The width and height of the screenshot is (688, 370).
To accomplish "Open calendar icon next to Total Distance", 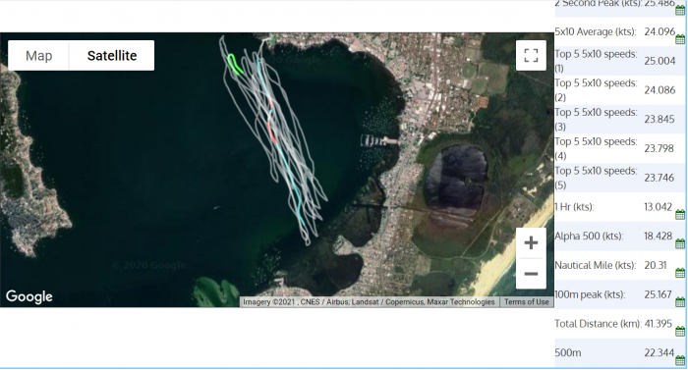I will pyautogui.click(x=680, y=332).
